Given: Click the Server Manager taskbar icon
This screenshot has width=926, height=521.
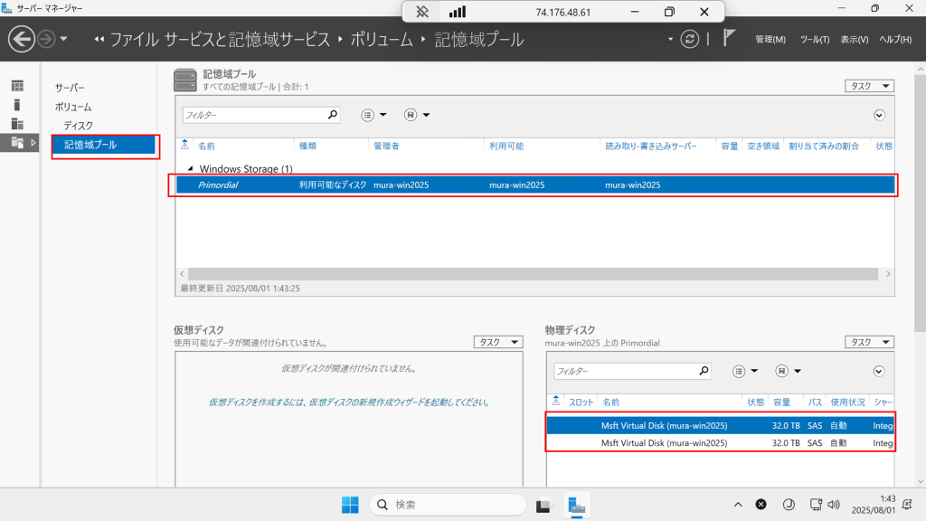Looking at the screenshot, I should tap(576, 505).
